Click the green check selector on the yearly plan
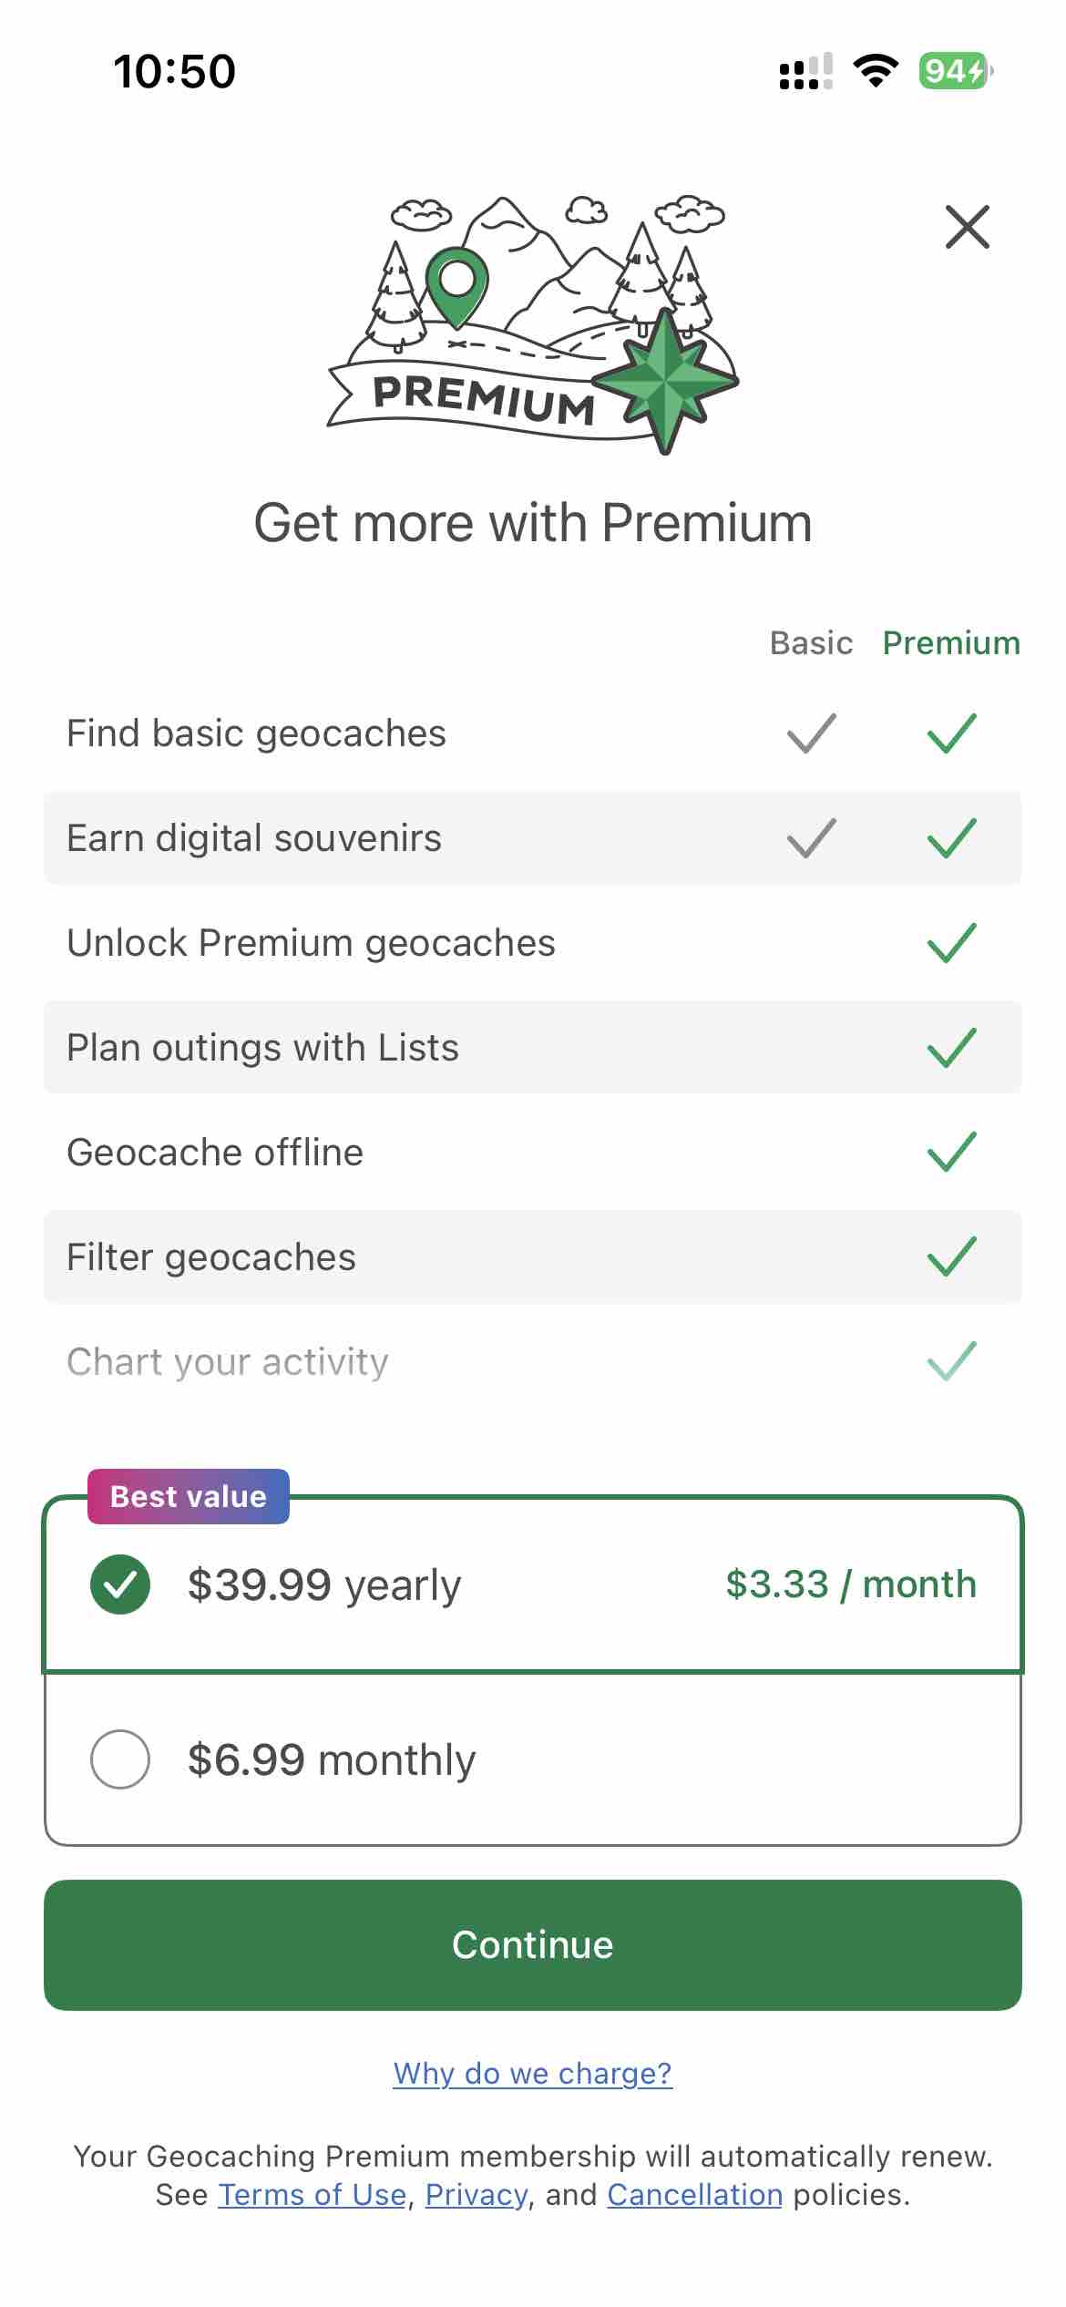The height and width of the screenshot is (2307, 1066). (119, 1584)
